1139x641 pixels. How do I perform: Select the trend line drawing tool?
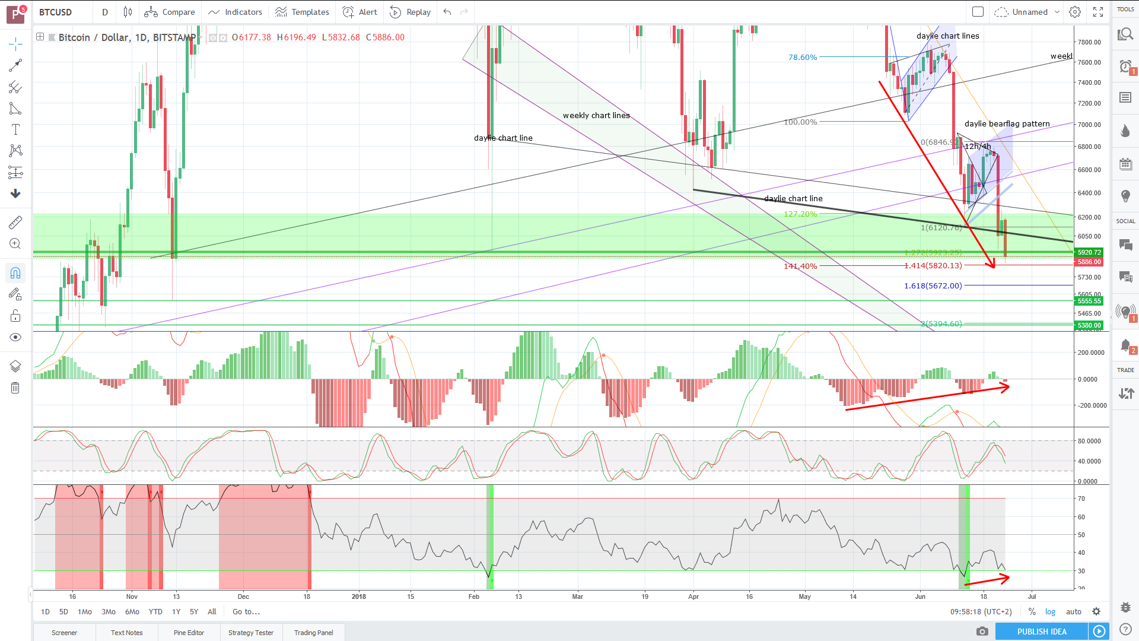point(15,65)
